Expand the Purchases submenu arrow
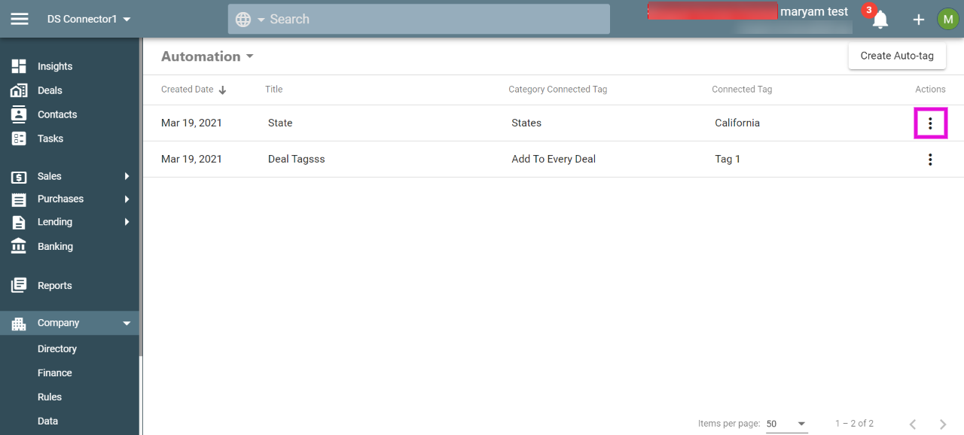Screen dimensions: 964x435 pos(127,199)
